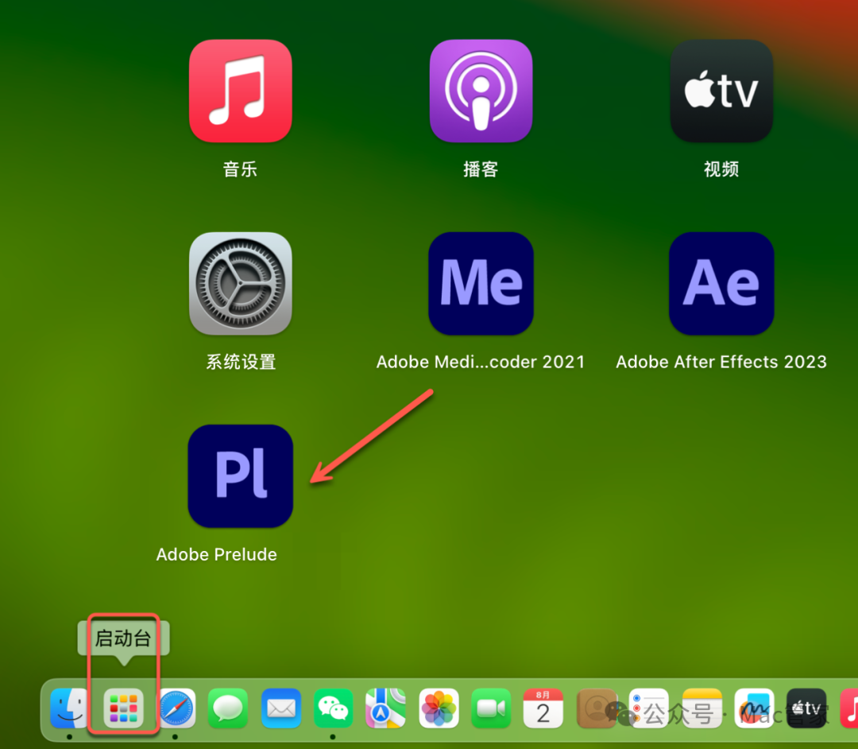Launch Adobe Media Encoder 2021
The width and height of the screenshot is (858, 749).
(481, 283)
